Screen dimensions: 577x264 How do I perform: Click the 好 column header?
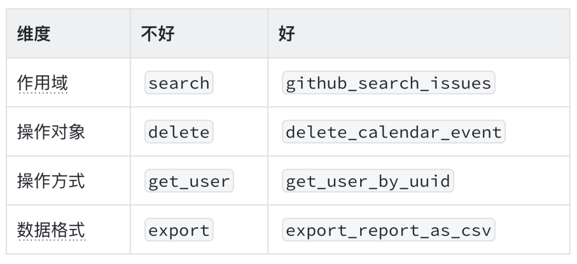286,34
